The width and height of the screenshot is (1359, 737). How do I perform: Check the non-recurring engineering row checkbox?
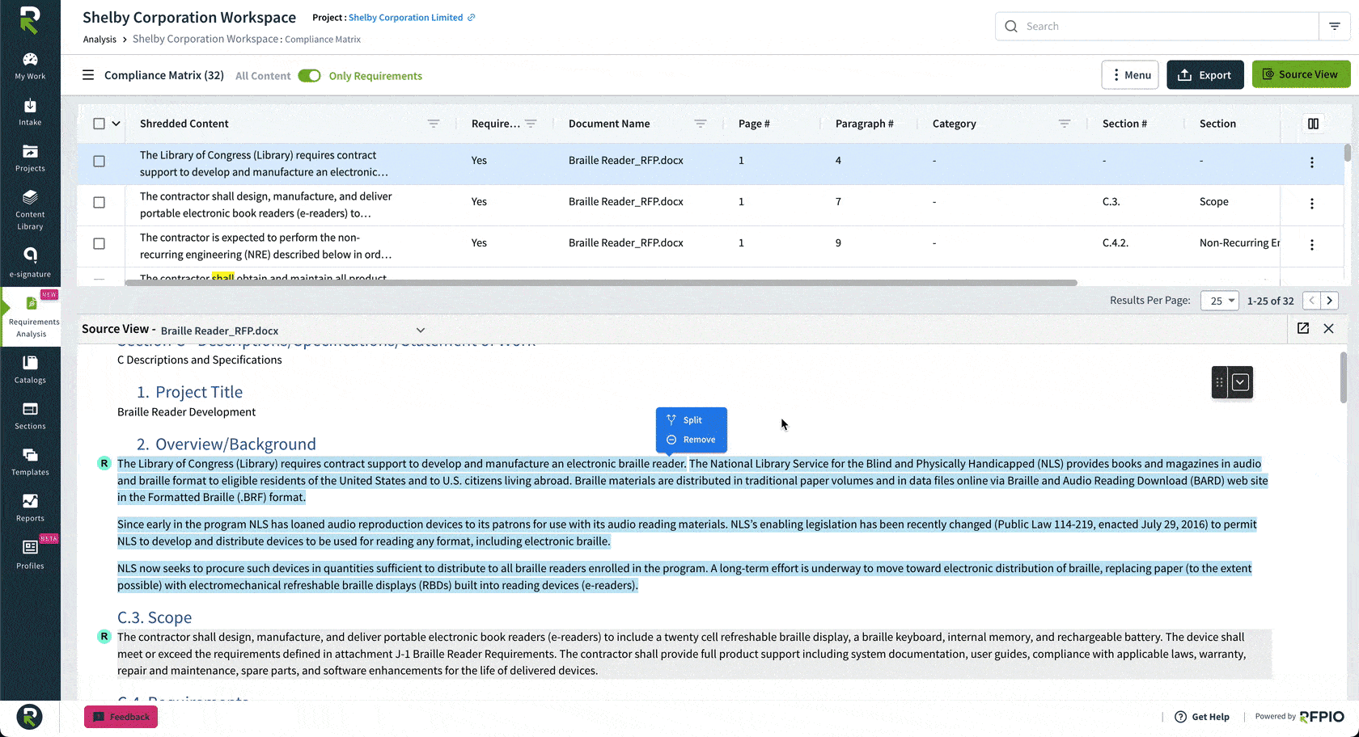99,243
